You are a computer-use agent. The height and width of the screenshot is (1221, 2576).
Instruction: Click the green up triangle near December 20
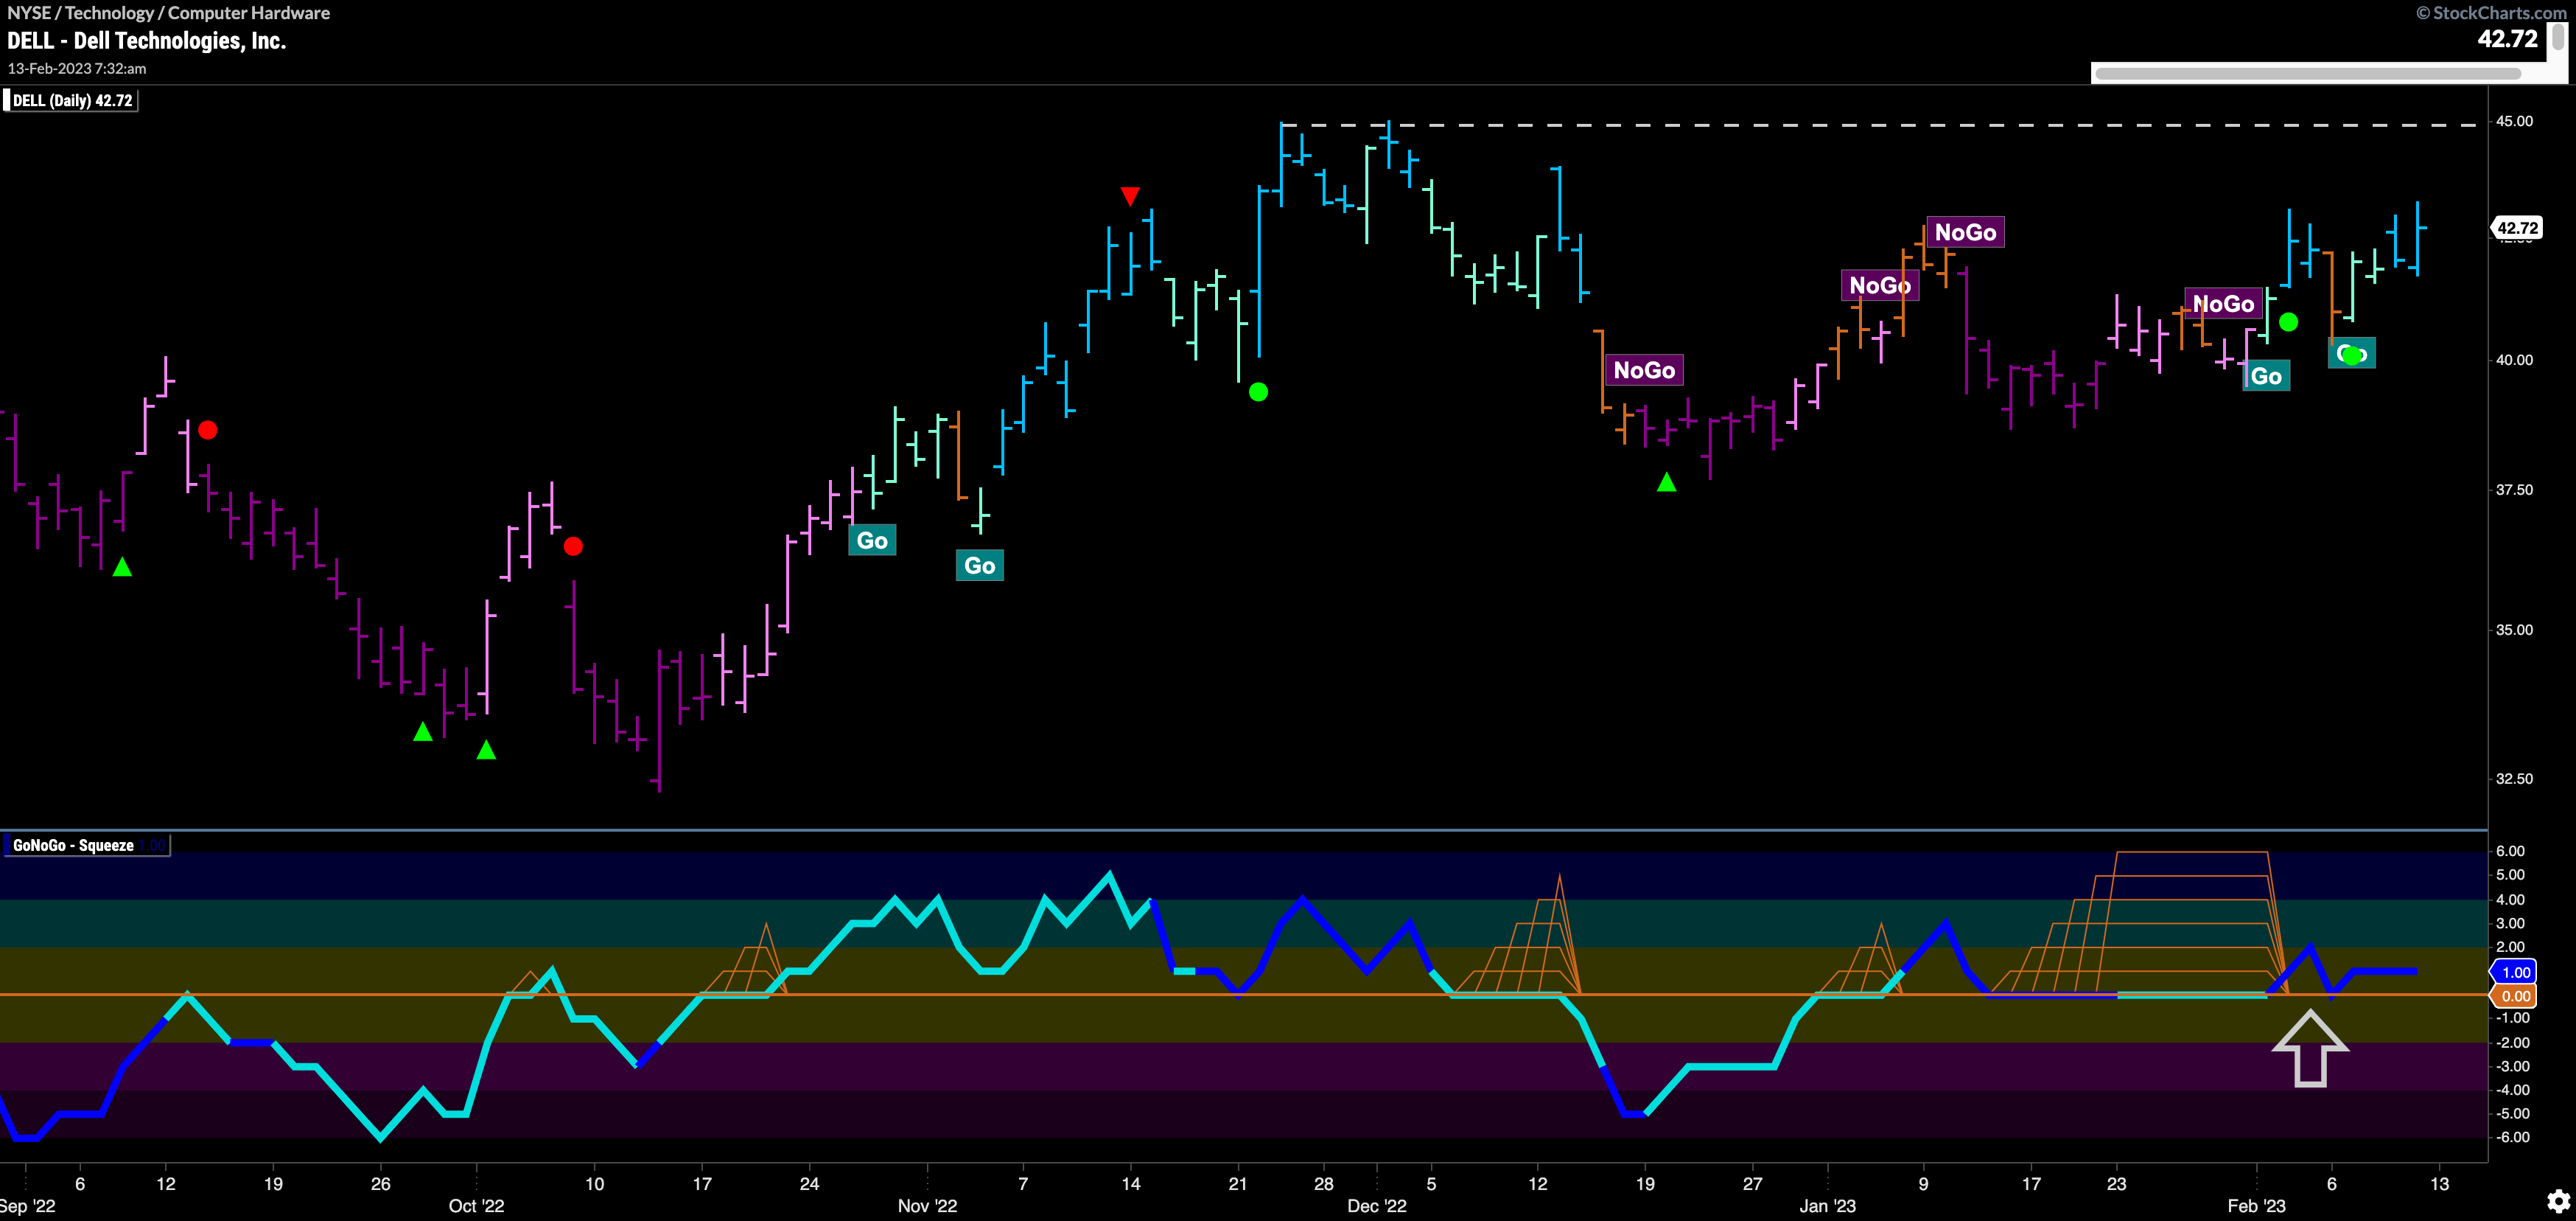coord(1666,482)
